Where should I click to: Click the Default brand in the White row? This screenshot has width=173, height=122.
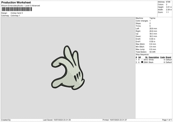pyautogui.click(x=169, y=60)
